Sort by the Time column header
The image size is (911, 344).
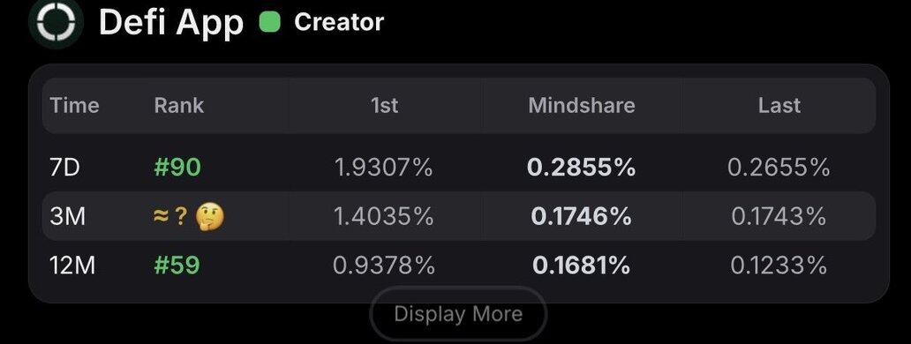[74, 106]
